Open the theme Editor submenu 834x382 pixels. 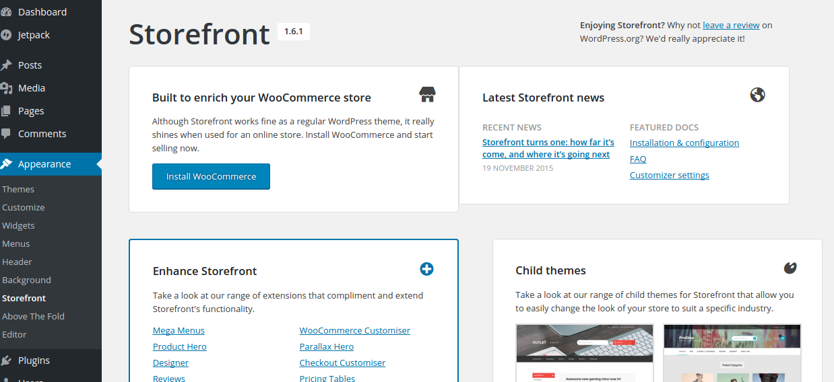coord(14,335)
